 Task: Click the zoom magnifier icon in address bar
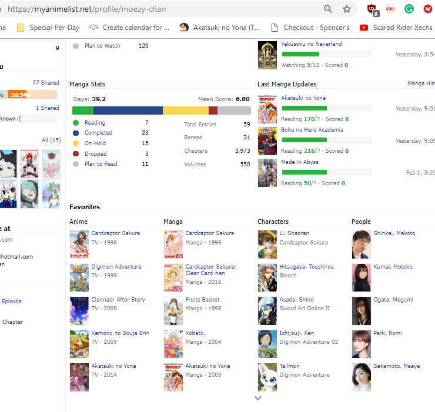point(327,9)
